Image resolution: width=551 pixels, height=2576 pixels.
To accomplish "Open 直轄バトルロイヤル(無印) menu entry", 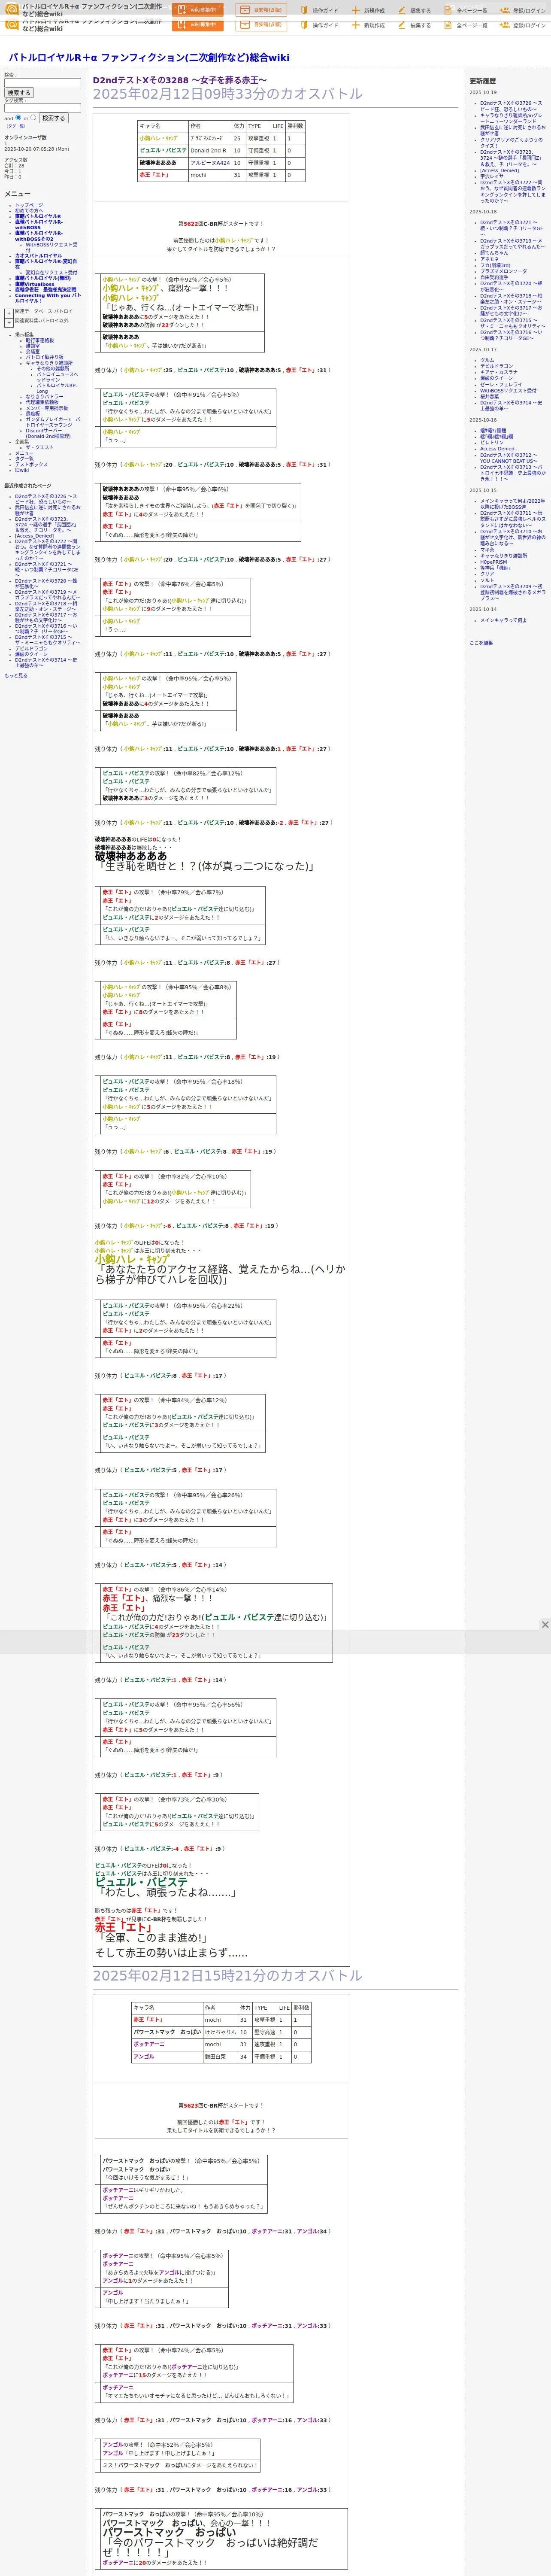I will 43,279.
